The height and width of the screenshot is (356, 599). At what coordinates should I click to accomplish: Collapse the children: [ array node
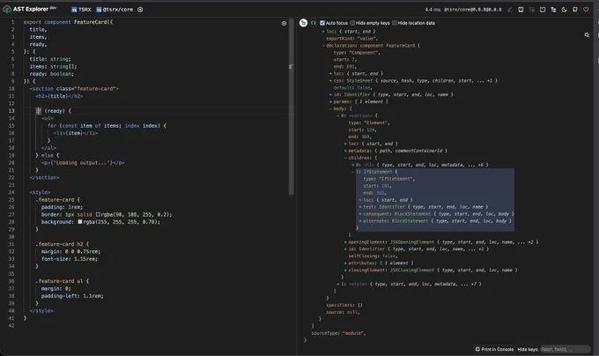[x=345, y=158]
